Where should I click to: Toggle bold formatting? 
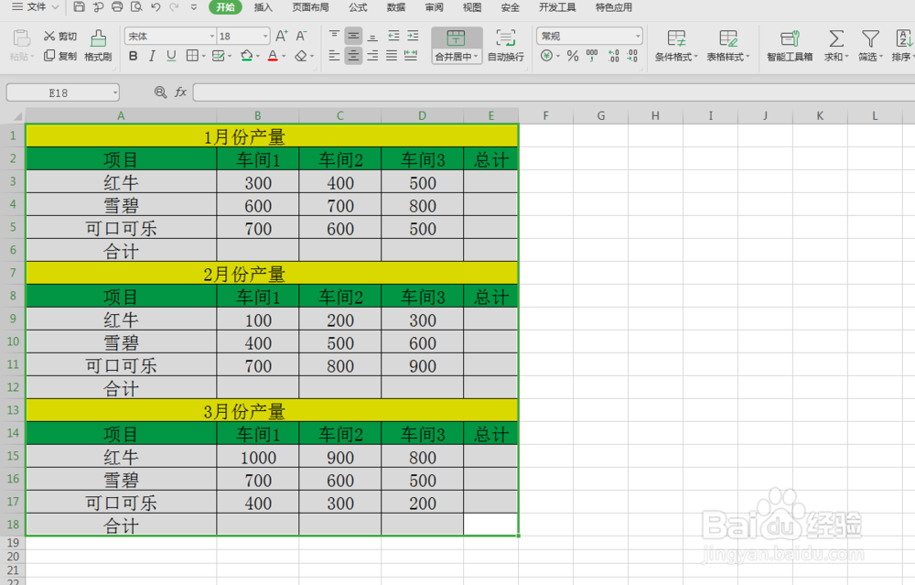click(133, 56)
